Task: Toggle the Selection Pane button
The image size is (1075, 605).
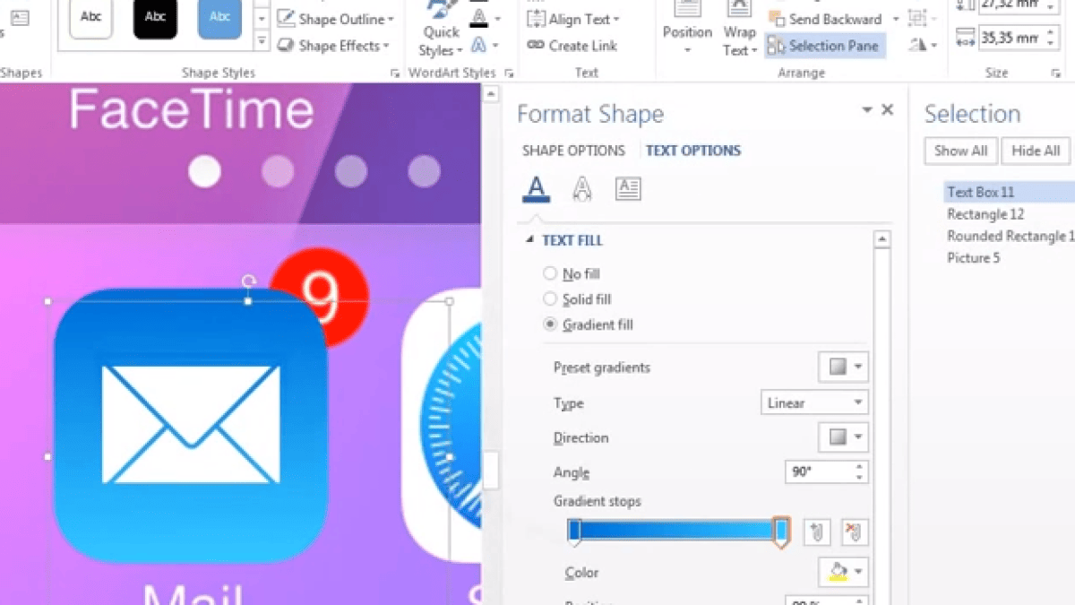Action: (x=825, y=45)
